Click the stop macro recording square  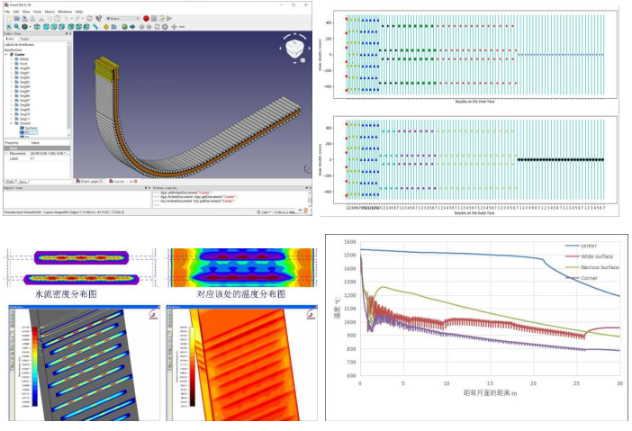click(154, 19)
